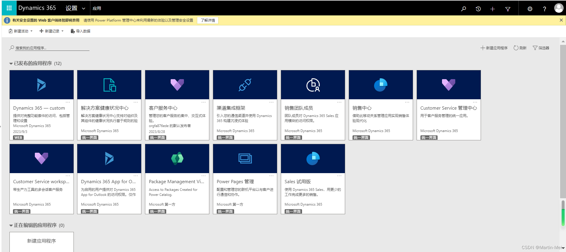The image size is (566, 252).
Task: Collapse the 已发布的应用程序 section
Action: (x=11, y=64)
